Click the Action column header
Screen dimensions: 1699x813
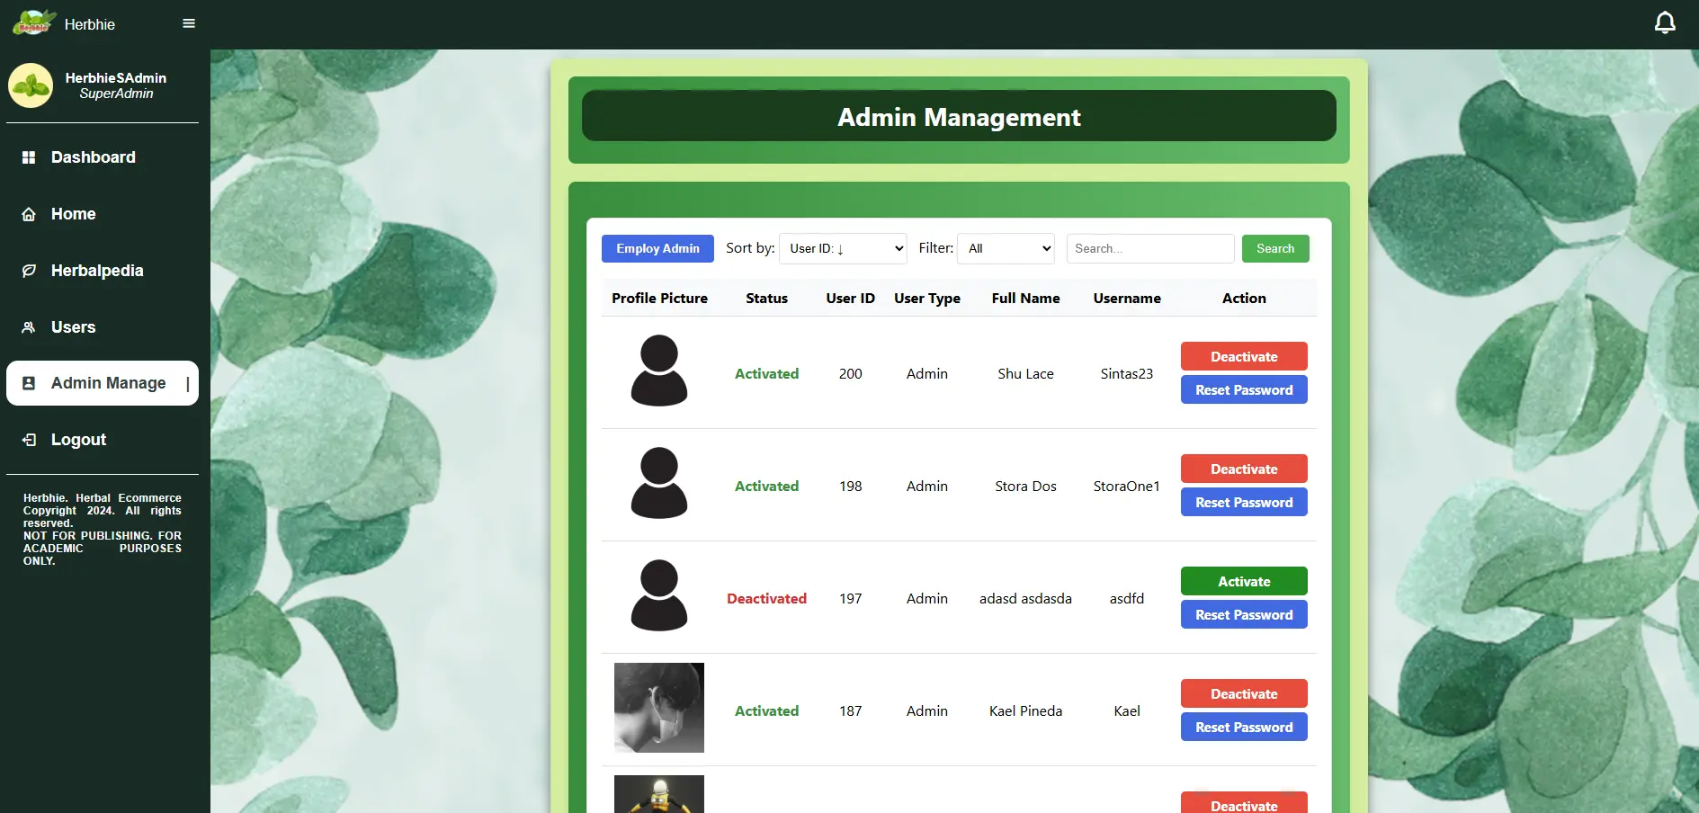[x=1244, y=298]
